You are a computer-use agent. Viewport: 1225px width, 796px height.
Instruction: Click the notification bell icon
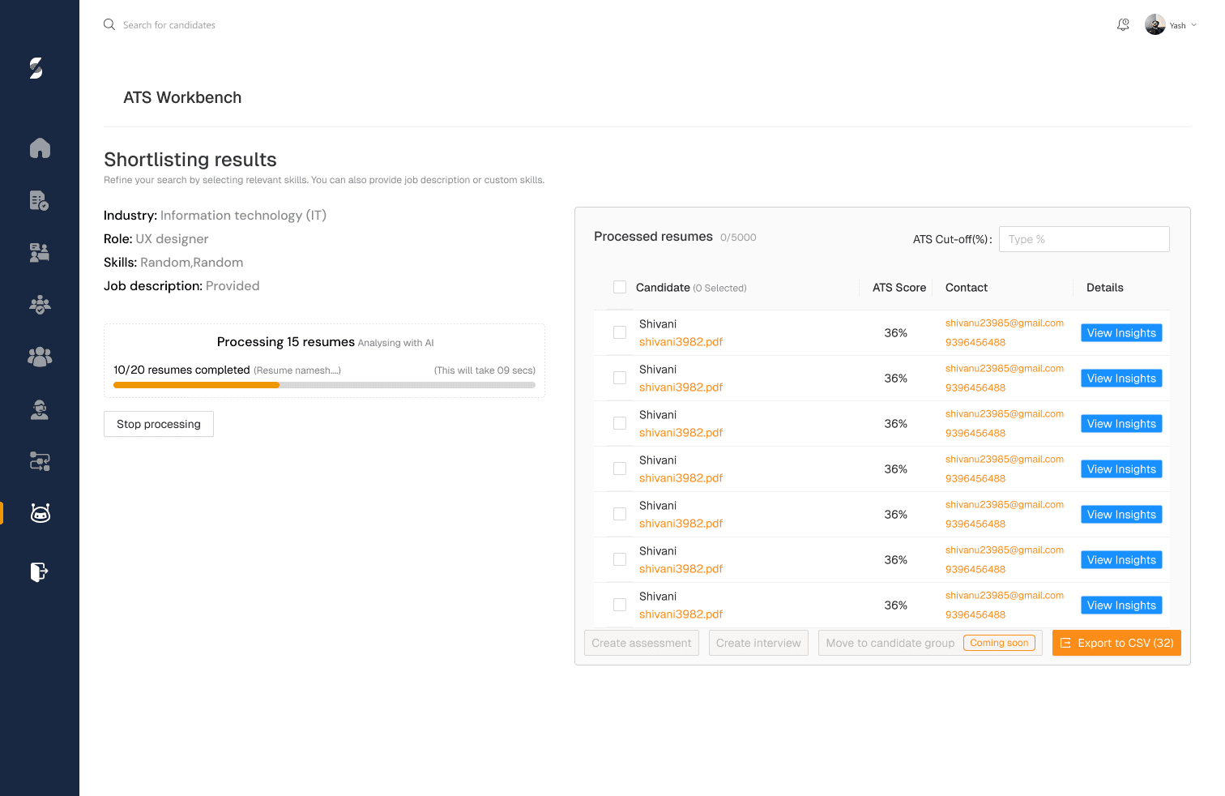coord(1123,25)
